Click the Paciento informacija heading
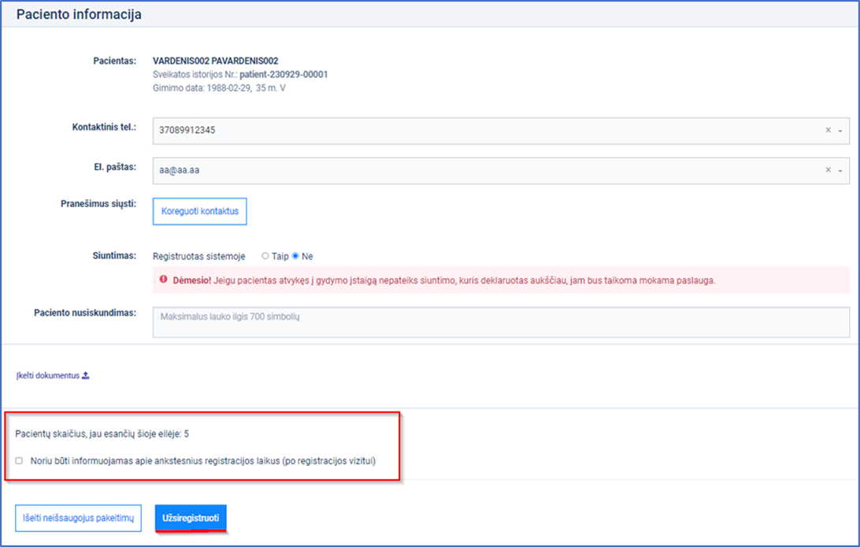The image size is (860, 547). [79, 14]
